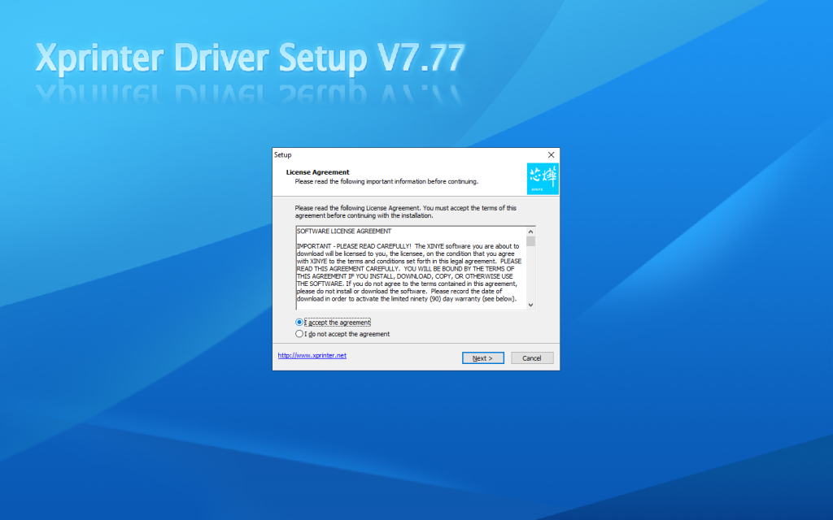Close the Setup dialog with X

tap(551, 154)
